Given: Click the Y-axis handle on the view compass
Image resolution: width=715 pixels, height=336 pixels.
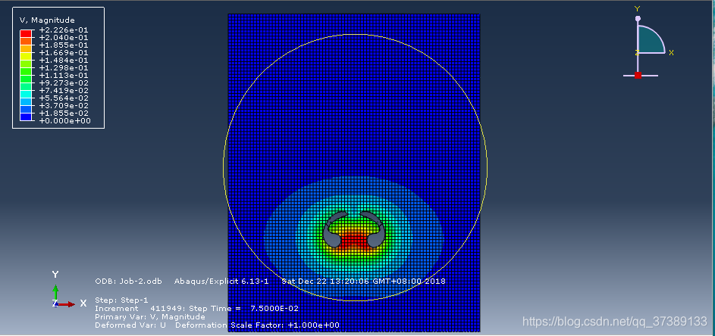Looking at the screenshot, I should tap(638, 18).
